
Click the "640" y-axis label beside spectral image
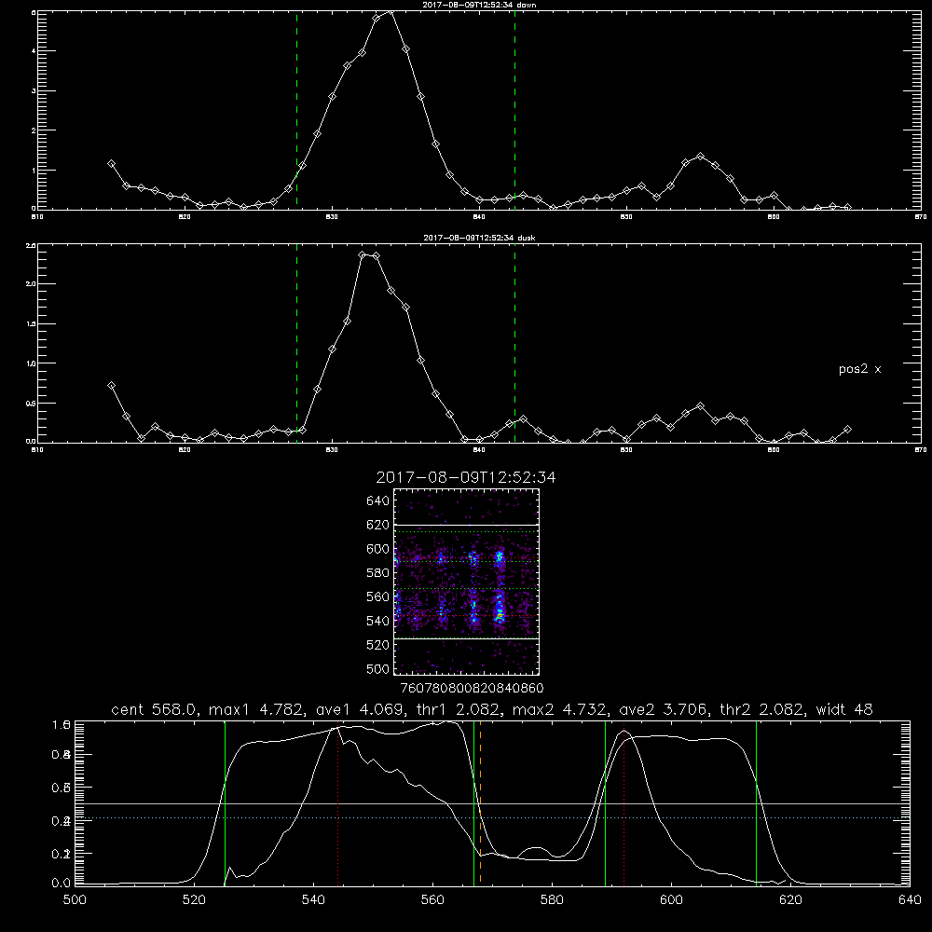pos(378,501)
